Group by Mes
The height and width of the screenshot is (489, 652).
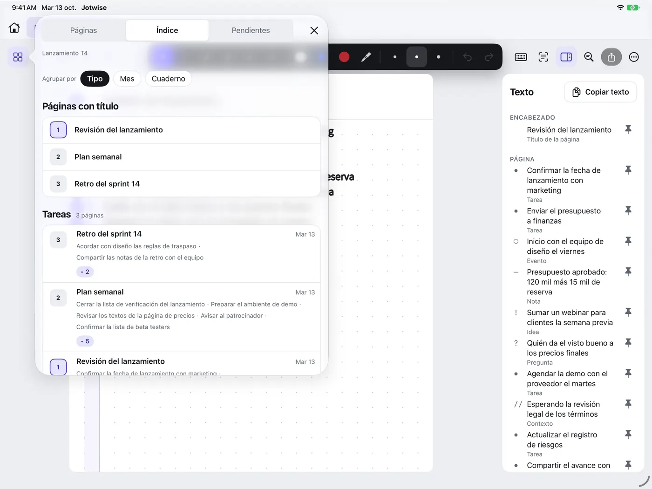(x=127, y=79)
